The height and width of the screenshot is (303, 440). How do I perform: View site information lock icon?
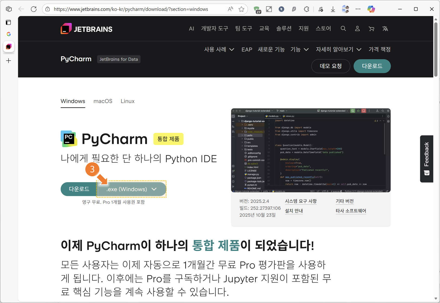pos(48,9)
